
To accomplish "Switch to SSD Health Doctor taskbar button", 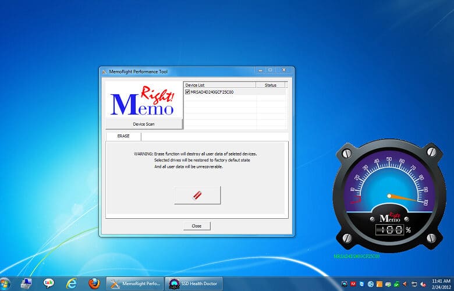I will point(194,284).
